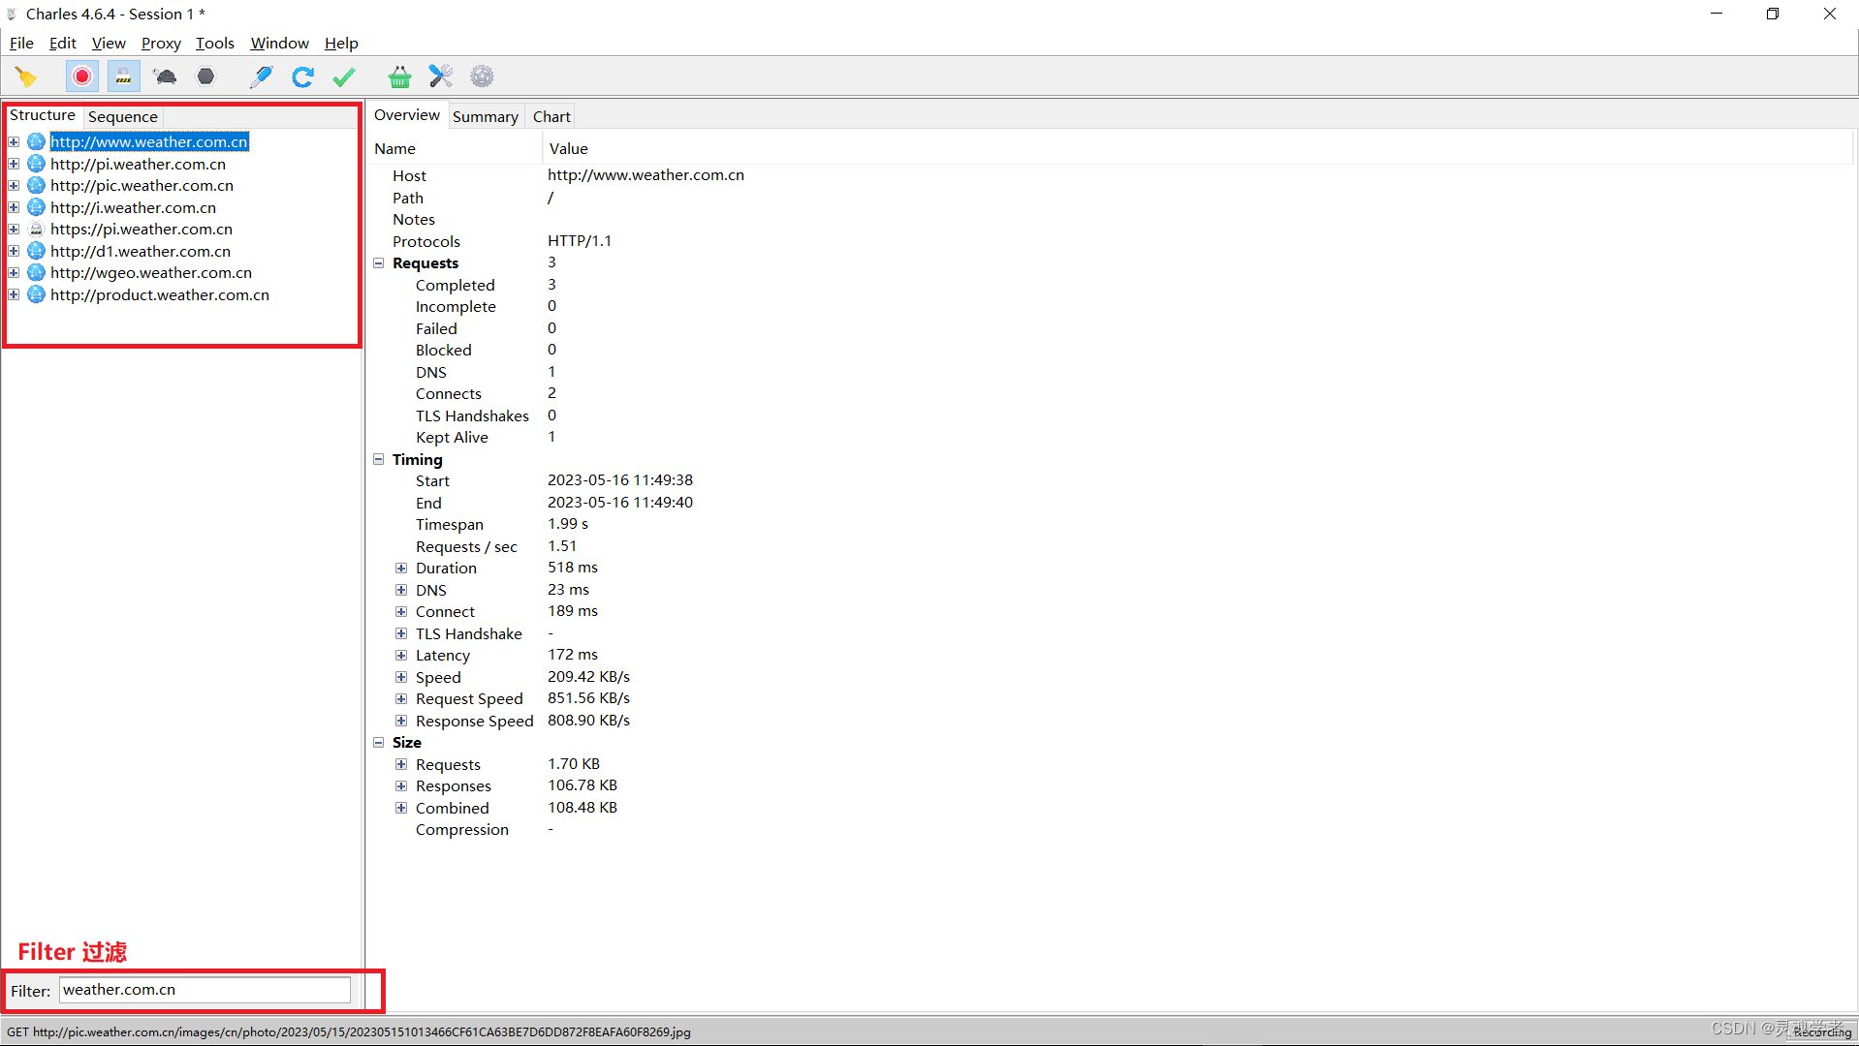This screenshot has height=1046, width=1859.
Task: Toggle SSL Proxying toolbar icon
Action: click(123, 77)
